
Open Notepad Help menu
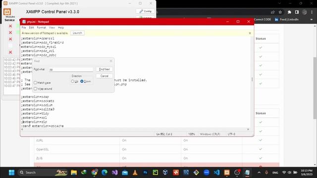pyautogui.click(x=61, y=28)
